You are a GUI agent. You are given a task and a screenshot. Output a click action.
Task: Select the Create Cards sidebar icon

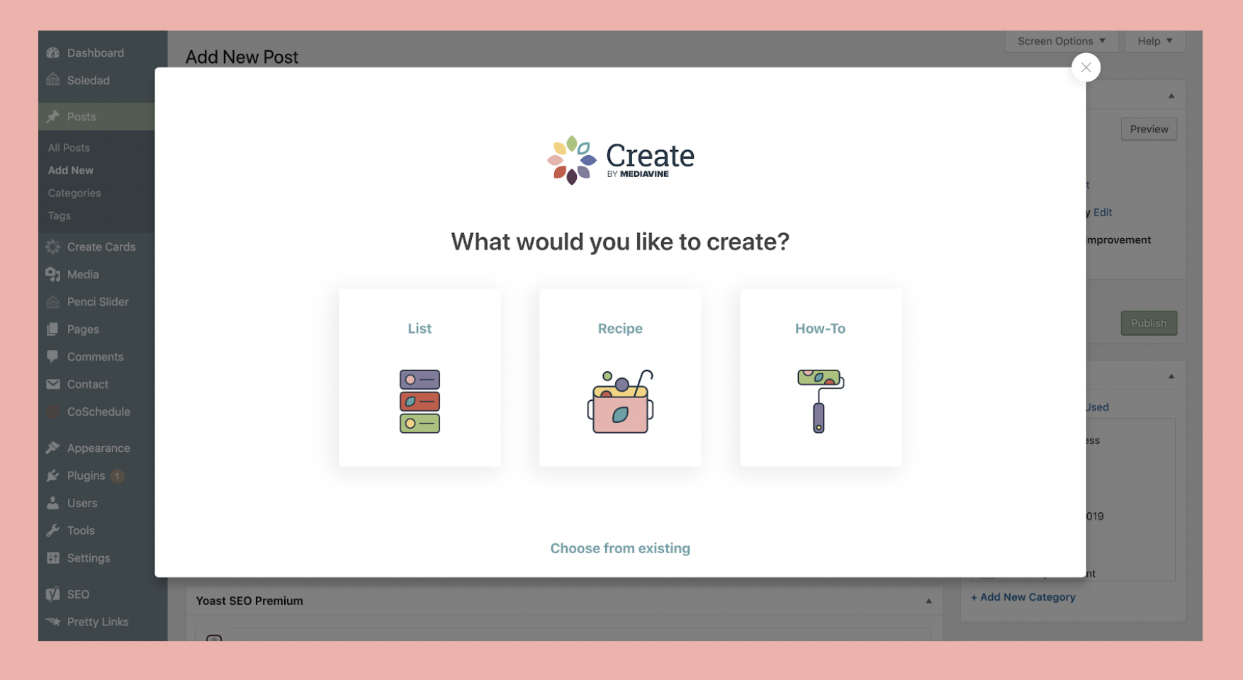[53, 246]
